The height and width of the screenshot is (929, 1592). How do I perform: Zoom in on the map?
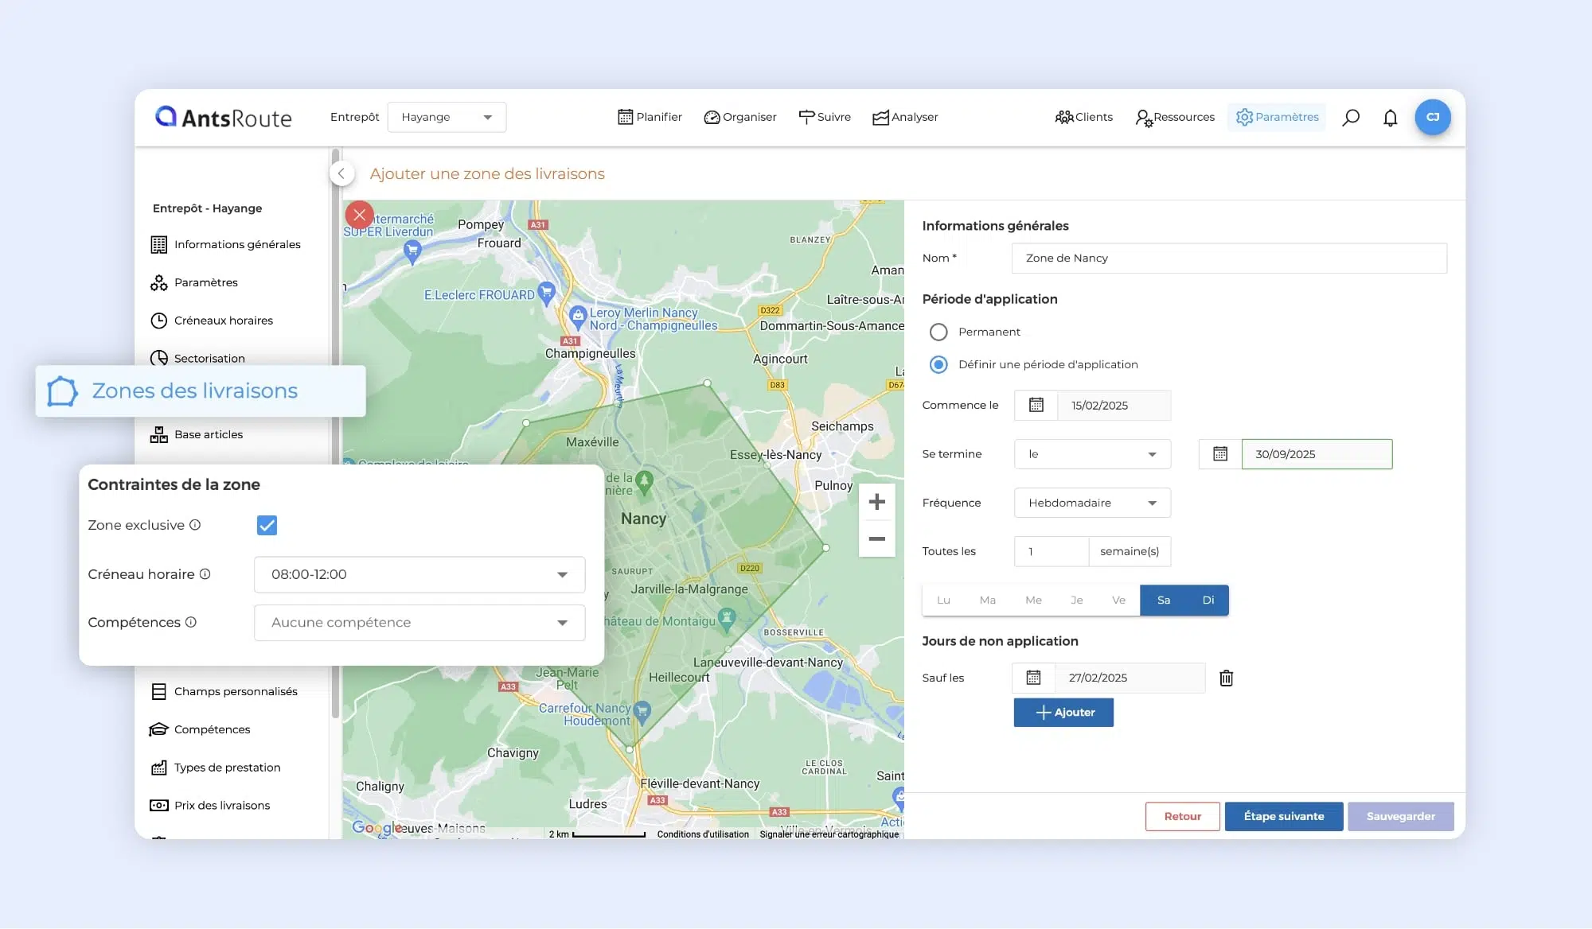876,502
